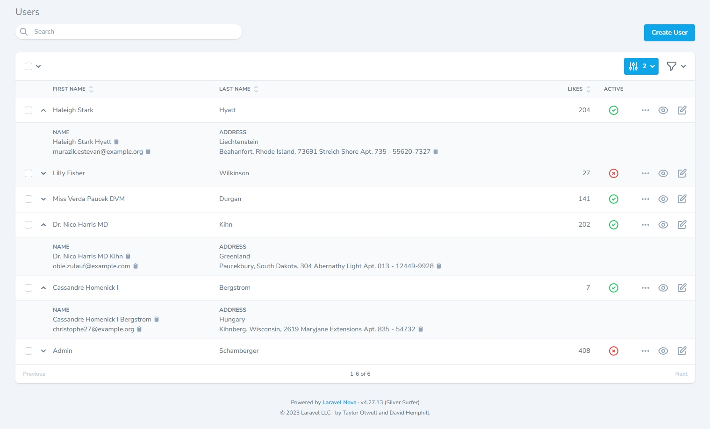Viewport: 710px width, 429px height.
Task: Click into the Search users field
Action: (x=129, y=31)
